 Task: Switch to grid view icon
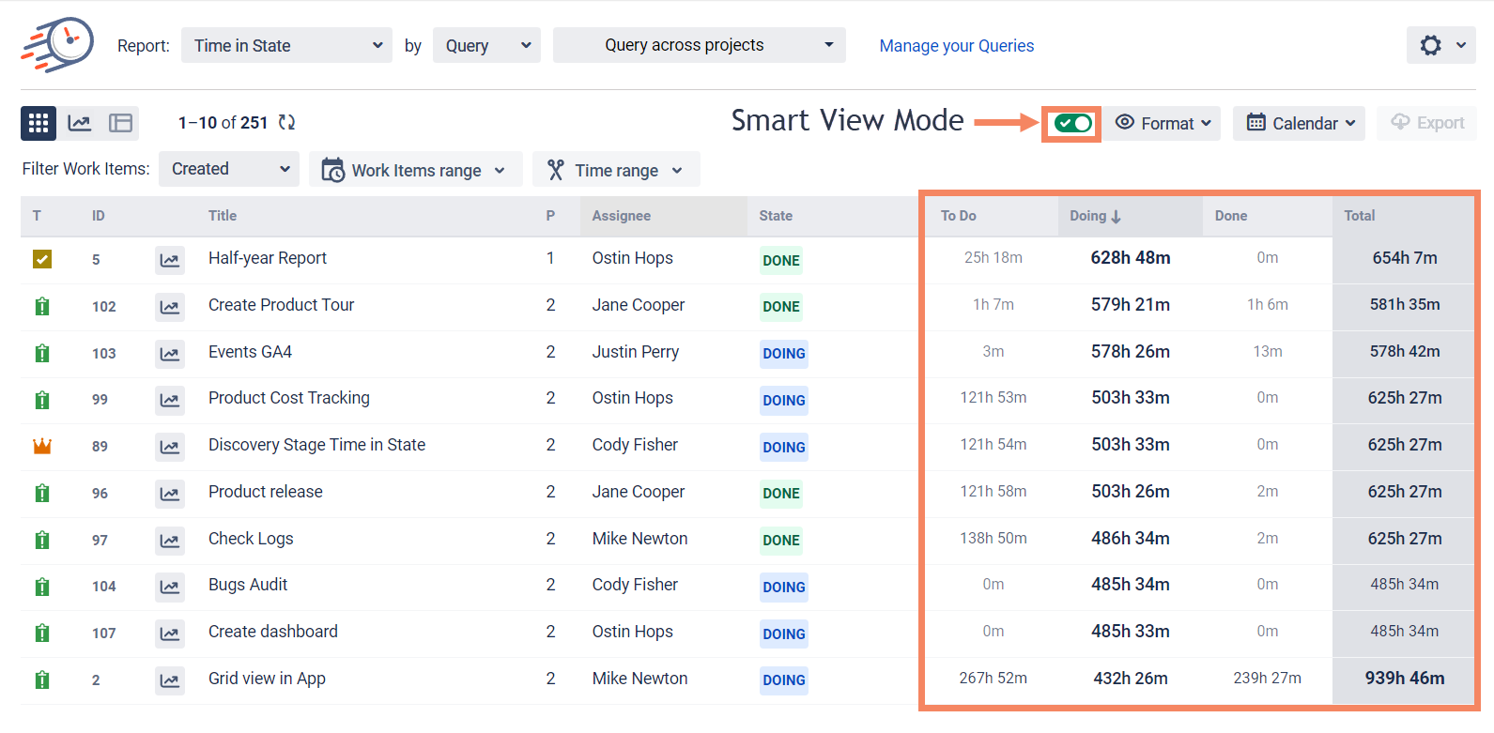coord(39,123)
